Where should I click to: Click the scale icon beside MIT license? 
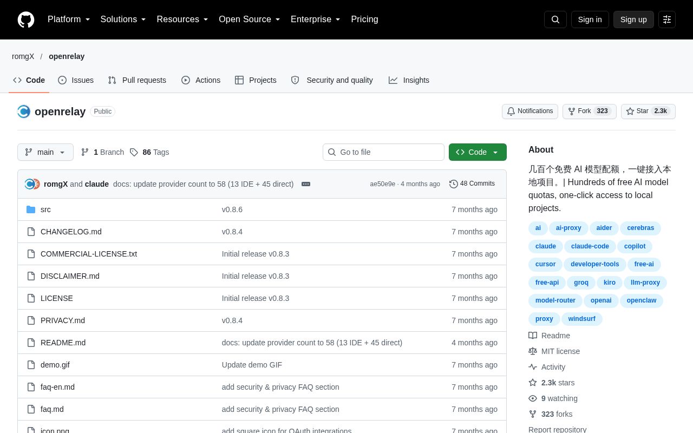click(533, 351)
